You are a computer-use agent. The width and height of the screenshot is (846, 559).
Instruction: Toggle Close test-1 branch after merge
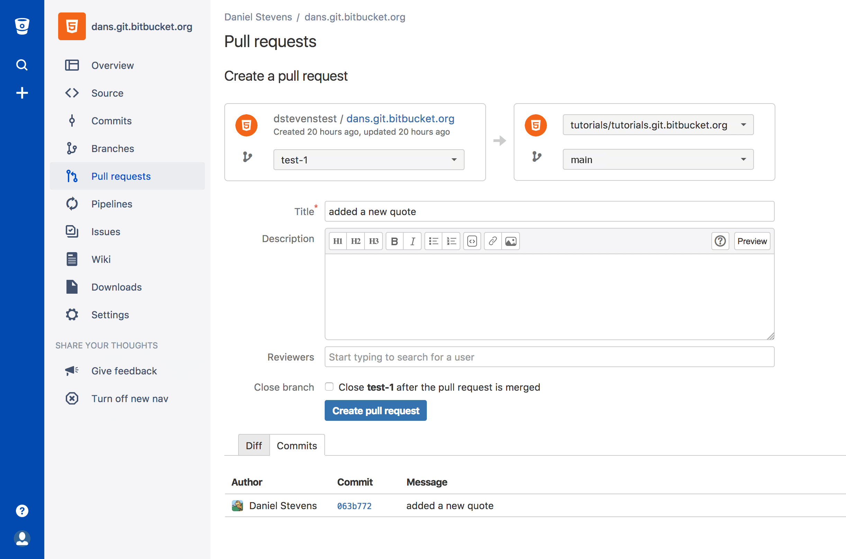click(x=328, y=387)
